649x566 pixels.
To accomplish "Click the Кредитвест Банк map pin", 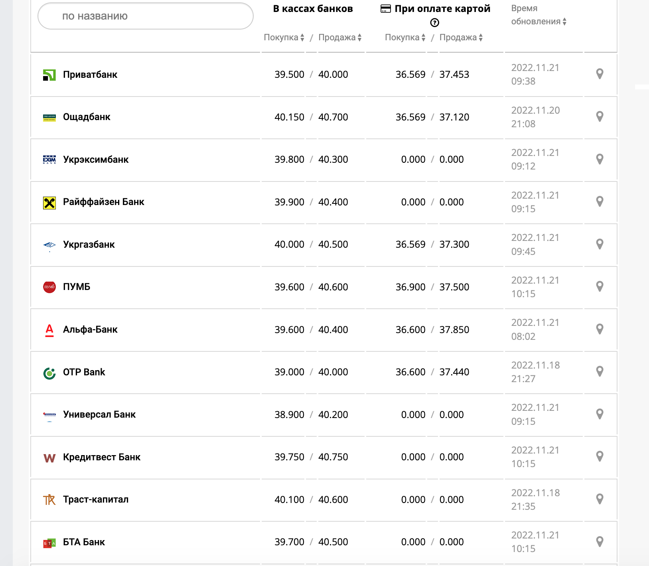I will tap(599, 456).
